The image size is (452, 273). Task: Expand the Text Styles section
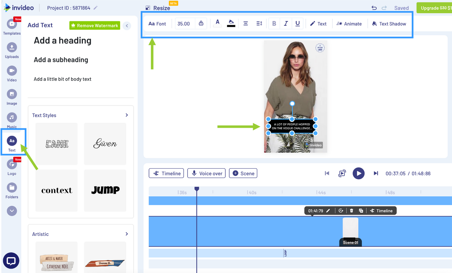point(127,115)
